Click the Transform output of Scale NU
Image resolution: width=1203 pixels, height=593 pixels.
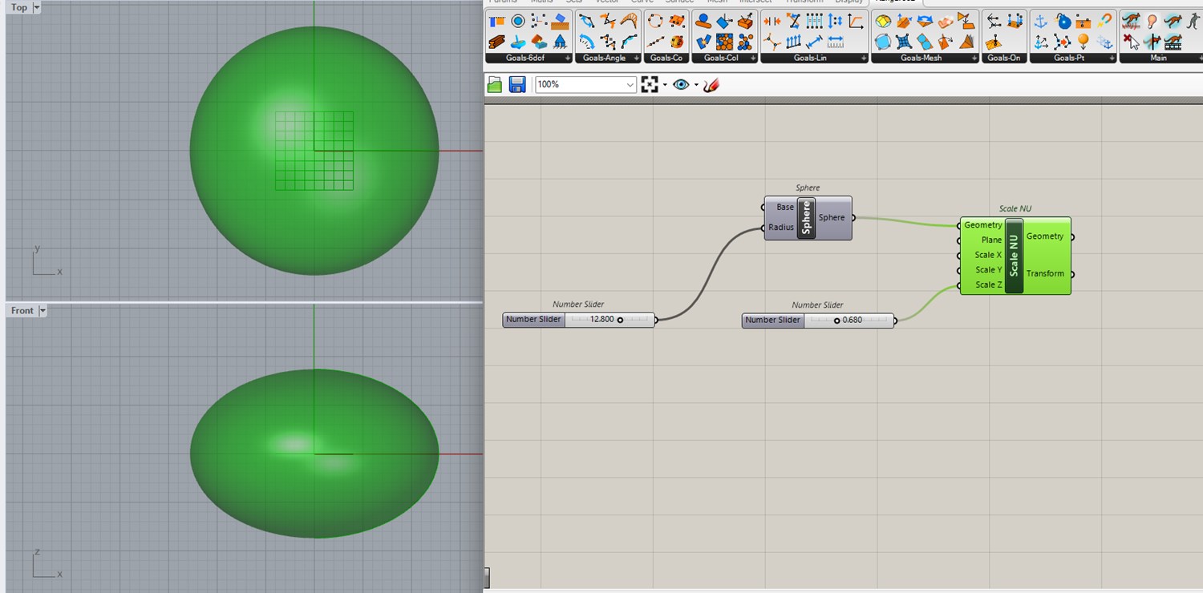pyautogui.click(x=1045, y=274)
